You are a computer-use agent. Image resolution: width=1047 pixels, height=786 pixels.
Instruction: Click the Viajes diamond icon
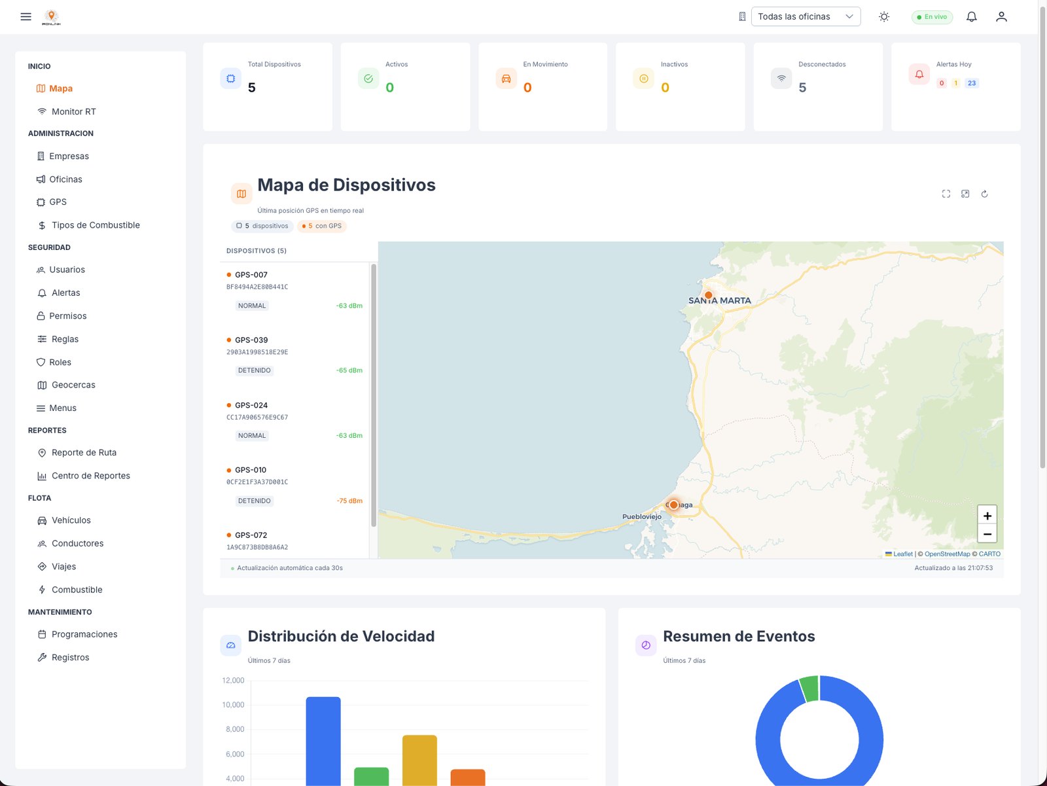tap(42, 567)
